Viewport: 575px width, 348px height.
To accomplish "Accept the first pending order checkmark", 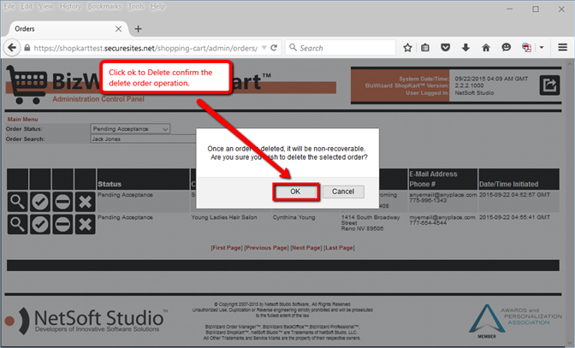I will pyautogui.click(x=40, y=202).
